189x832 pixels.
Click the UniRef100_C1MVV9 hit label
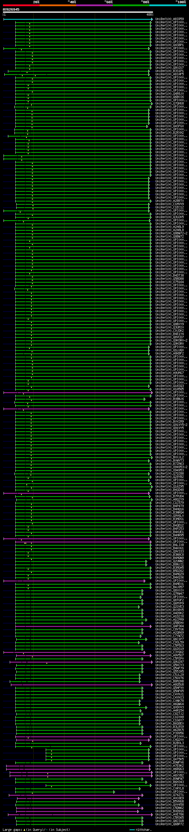[170, 204]
